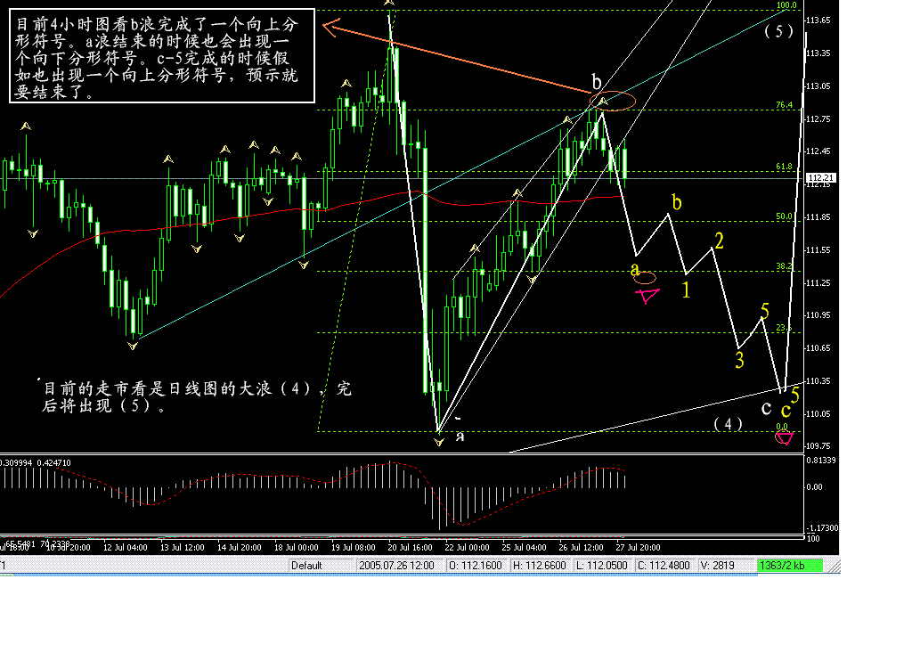Click the 113.65 price axis label

point(818,20)
